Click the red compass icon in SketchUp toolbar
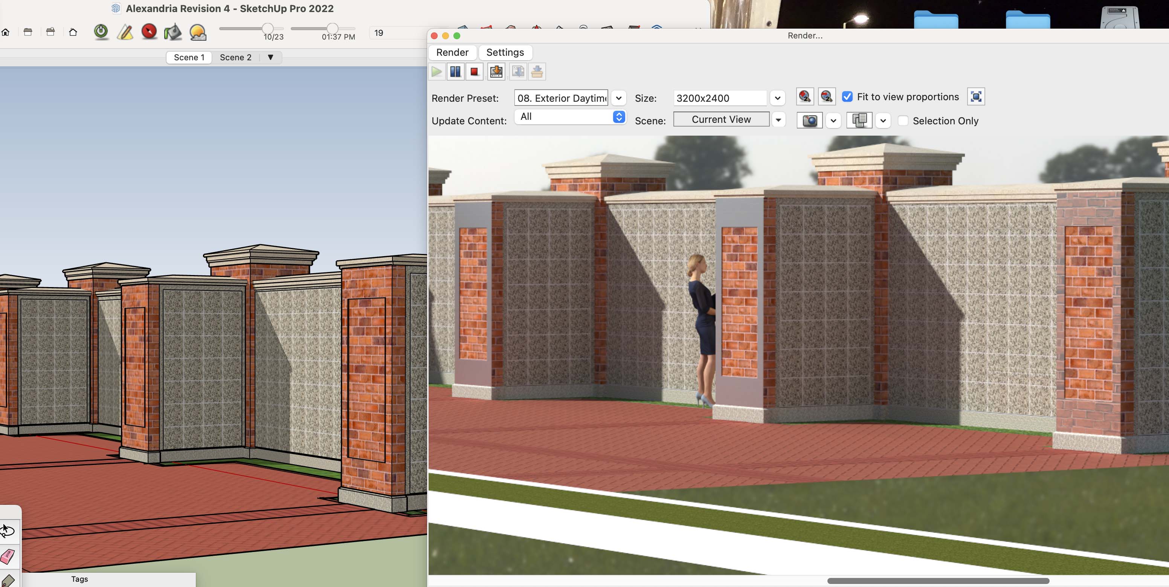This screenshot has height=587, width=1169. pos(149,32)
